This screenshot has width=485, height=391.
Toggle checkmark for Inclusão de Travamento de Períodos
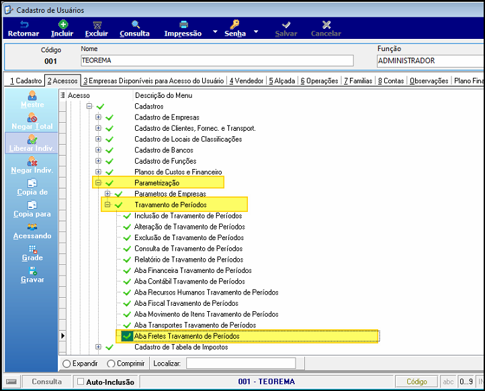[x=127, y=216]
